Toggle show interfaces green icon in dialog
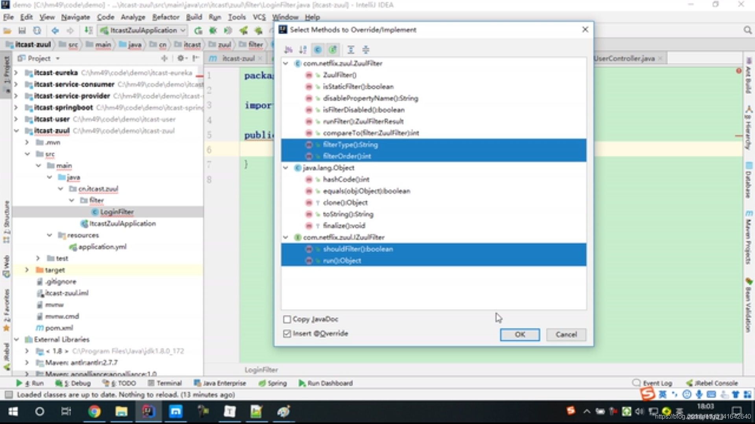 333,49
